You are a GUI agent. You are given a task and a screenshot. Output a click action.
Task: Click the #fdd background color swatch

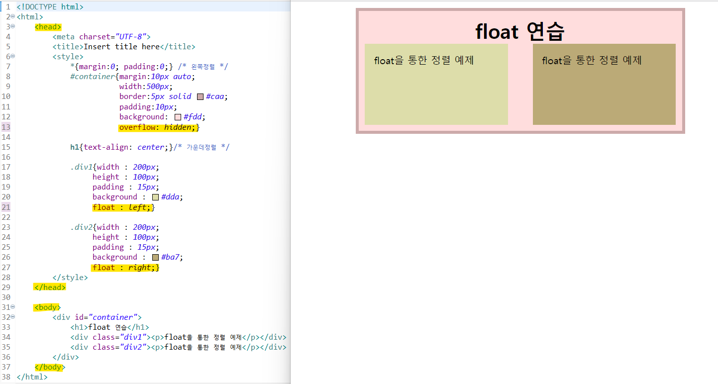click(178, 117)
